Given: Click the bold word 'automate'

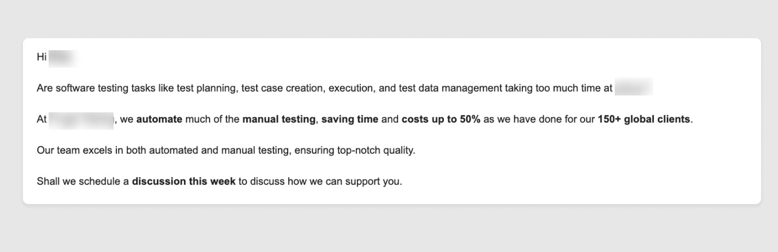Looking at the screenshot, I should point(159,119).
